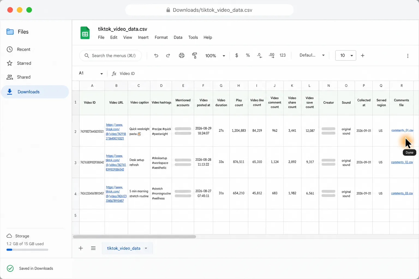
Task: Select row 5 header
Action: pyautogui.click(x=76, y=216)
